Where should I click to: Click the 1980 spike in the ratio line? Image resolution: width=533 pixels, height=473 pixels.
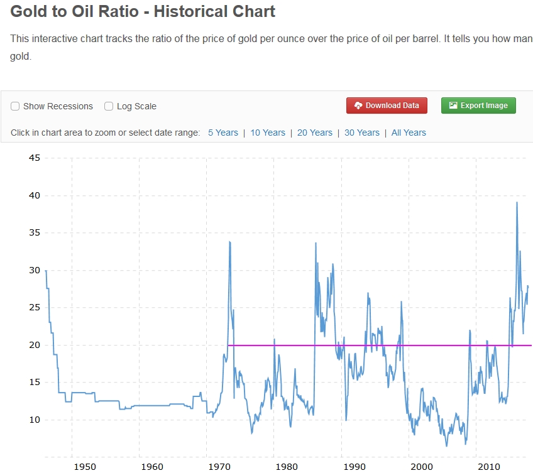pyautogui.click(x=275, y=337)
